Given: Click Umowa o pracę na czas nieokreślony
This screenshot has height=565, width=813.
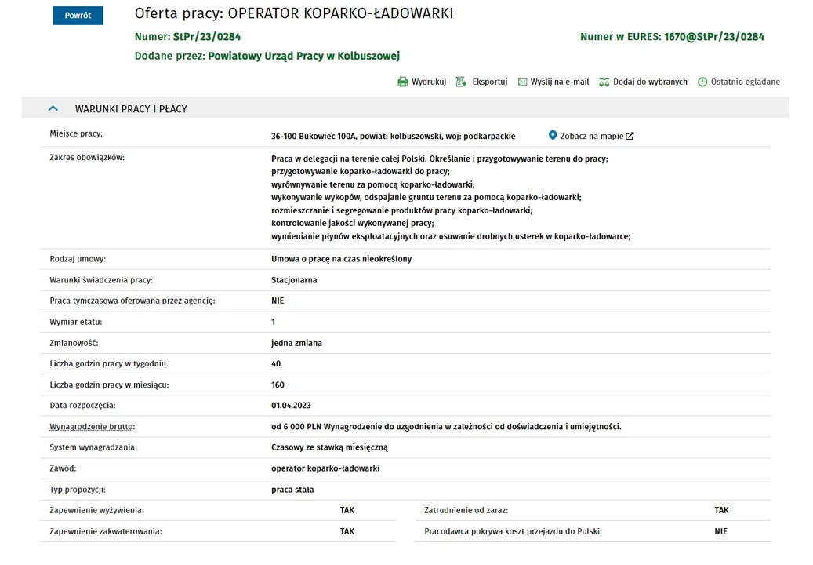Looking at the screenshot, I should (341, 259).
